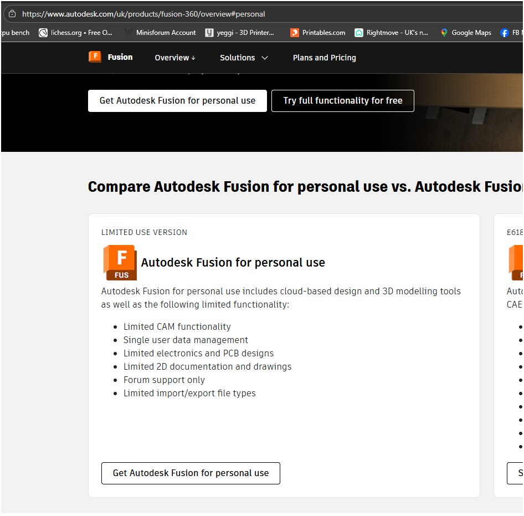The width and height of the screenshot is (524, 516).
Task: Click the outlined Get Autodesk Fusion button in card
Action: (191, 473)
